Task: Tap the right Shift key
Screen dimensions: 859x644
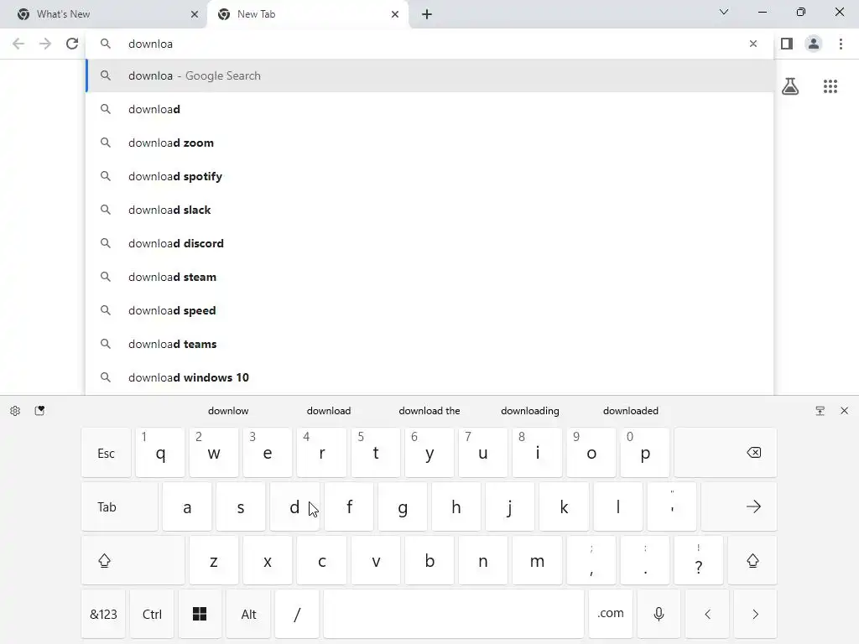Action: [x=752, y=561]
